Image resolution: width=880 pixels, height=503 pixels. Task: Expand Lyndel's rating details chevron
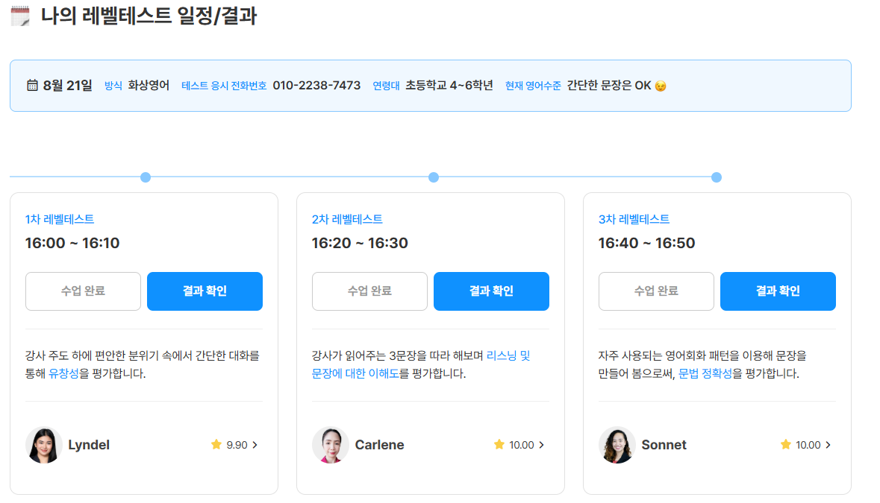255,445
